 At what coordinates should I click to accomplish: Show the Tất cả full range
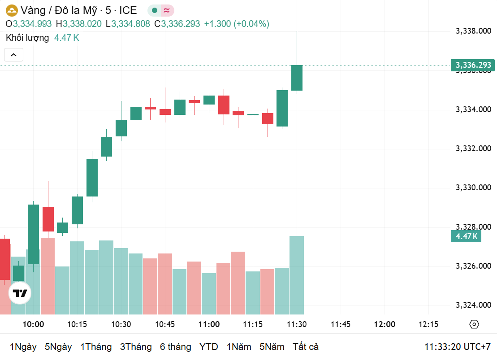pos(306,347)
